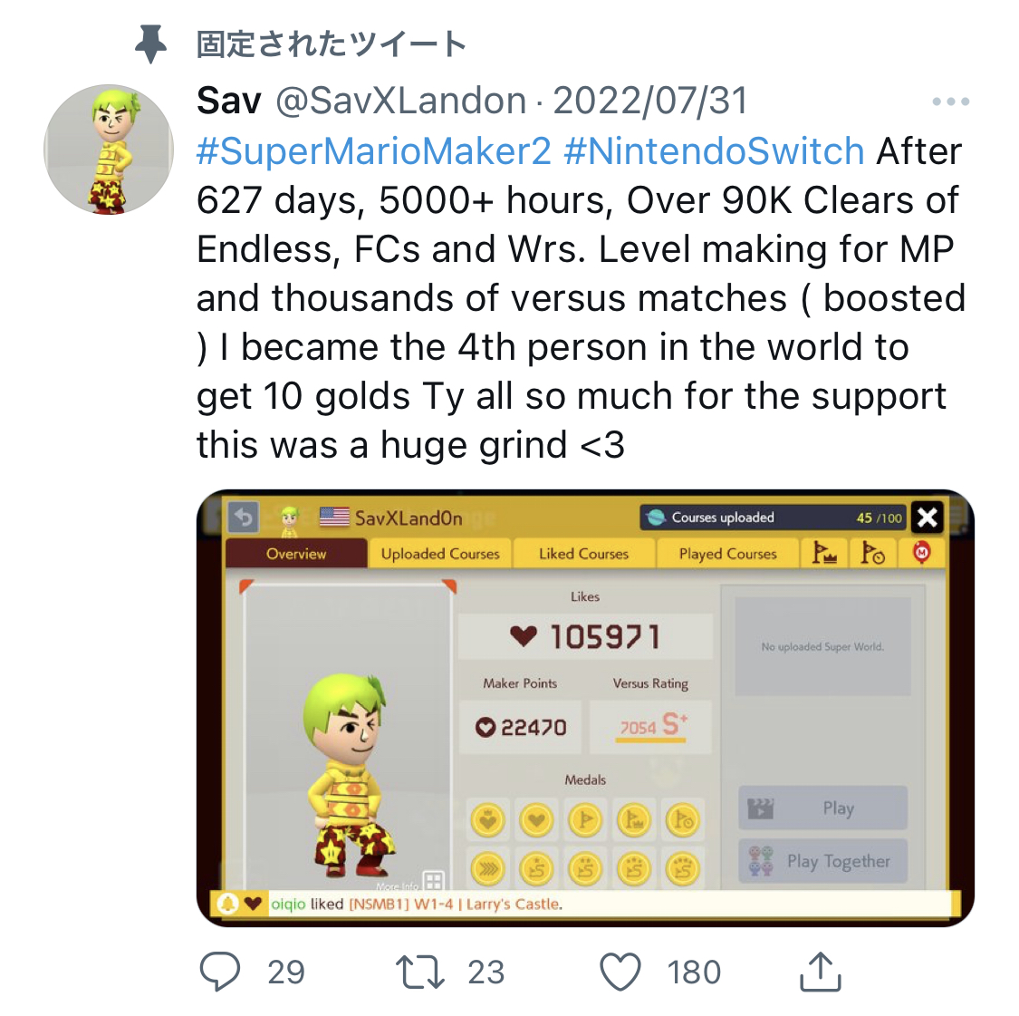
Task: Click the flag with clock tab icon
Action: click(873, 554)
